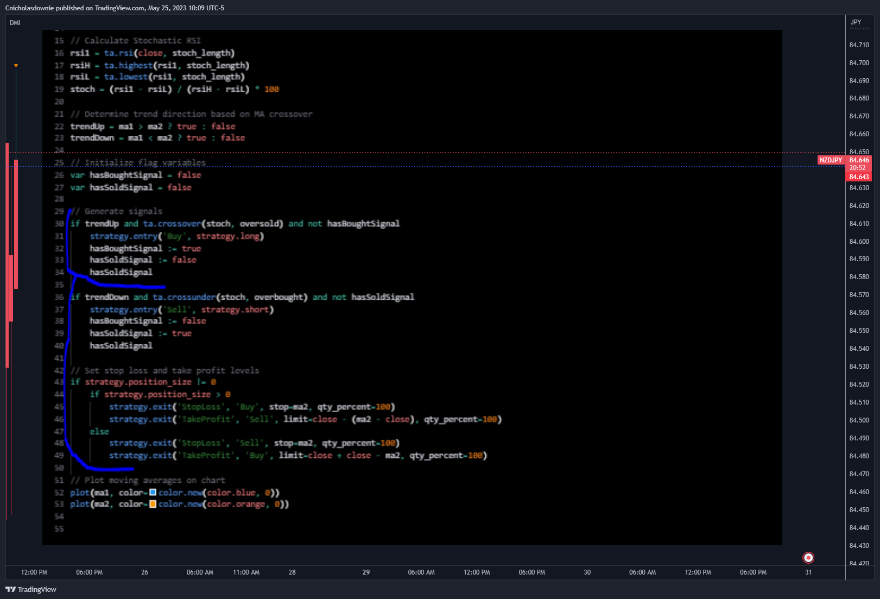Click the '// Plot moving averages on chart' comment

[x=148, y=480]
